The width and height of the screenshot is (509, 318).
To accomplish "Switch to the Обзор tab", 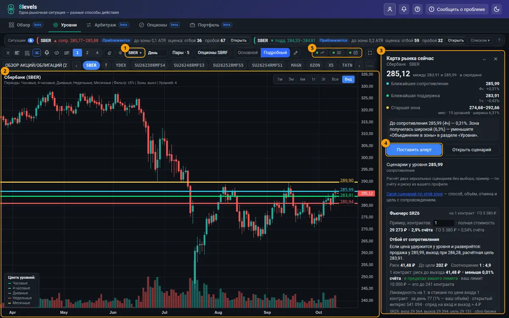I will (x=27, y=25).
